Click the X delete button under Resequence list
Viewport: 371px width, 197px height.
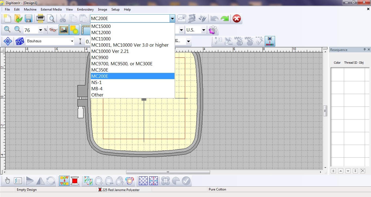click(363, 171)
